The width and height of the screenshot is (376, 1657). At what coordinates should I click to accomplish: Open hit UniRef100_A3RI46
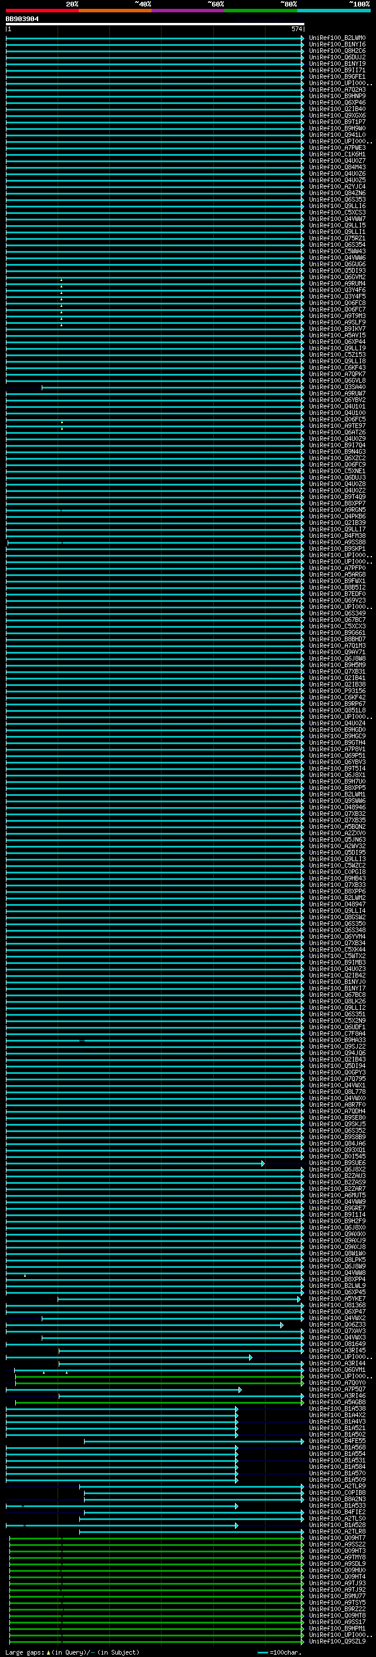click(337, 1396)
